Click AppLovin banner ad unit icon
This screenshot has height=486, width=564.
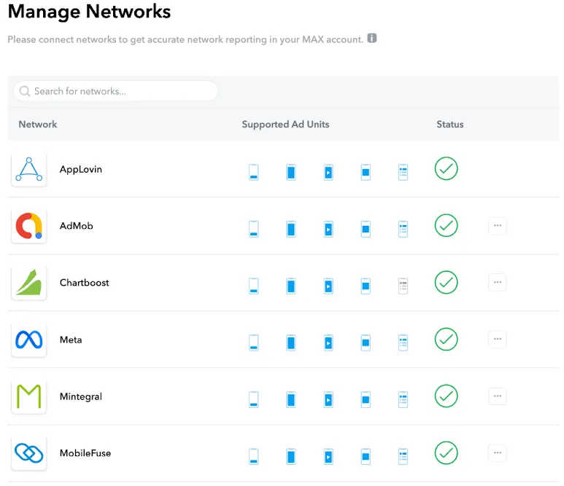pyautogui.click(x=254, y=172)
